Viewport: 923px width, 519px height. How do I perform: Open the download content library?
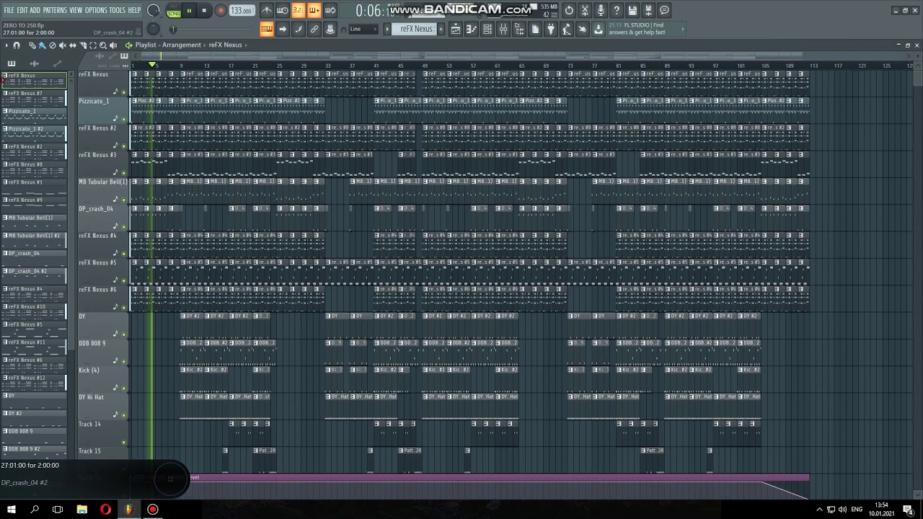(x=599, y=29)
